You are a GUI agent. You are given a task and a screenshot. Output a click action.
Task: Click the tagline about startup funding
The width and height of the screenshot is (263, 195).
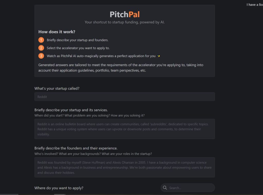coord(125,22)
